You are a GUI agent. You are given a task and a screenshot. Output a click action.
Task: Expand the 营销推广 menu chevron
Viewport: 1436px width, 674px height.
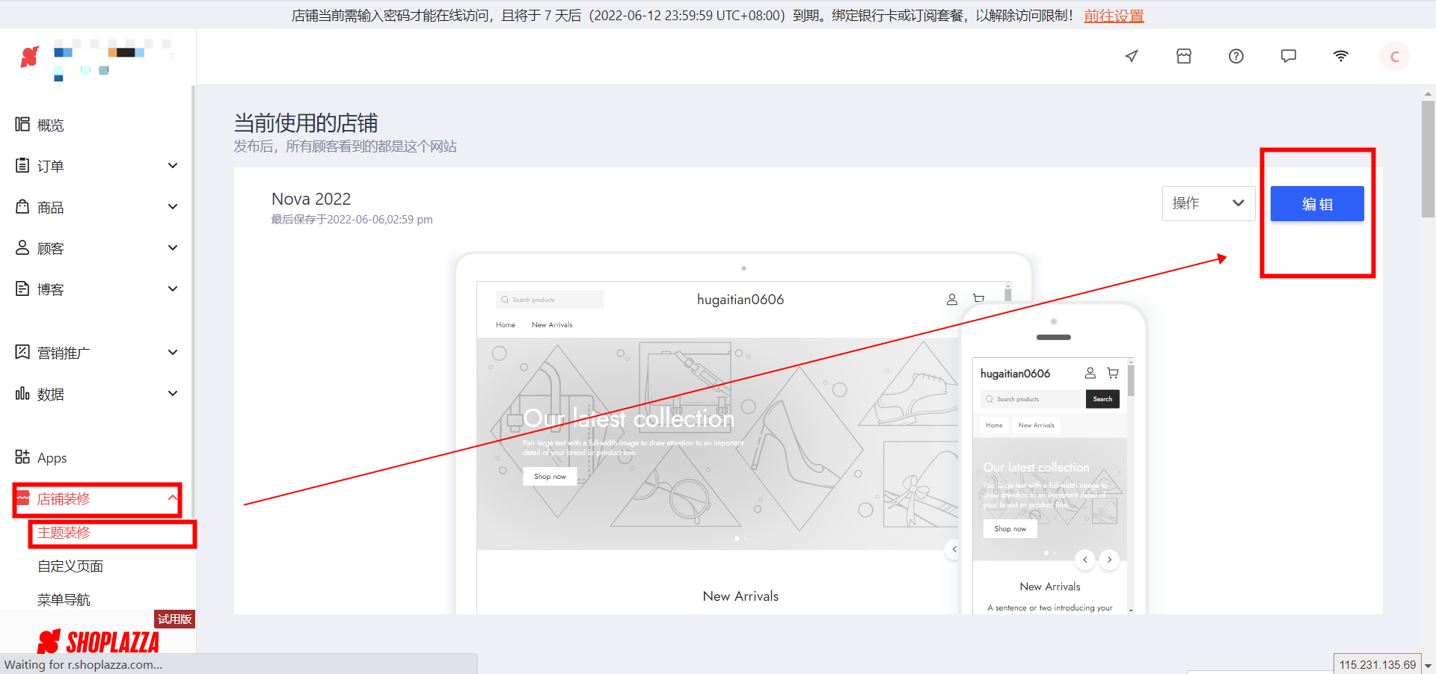coord(173,352)
